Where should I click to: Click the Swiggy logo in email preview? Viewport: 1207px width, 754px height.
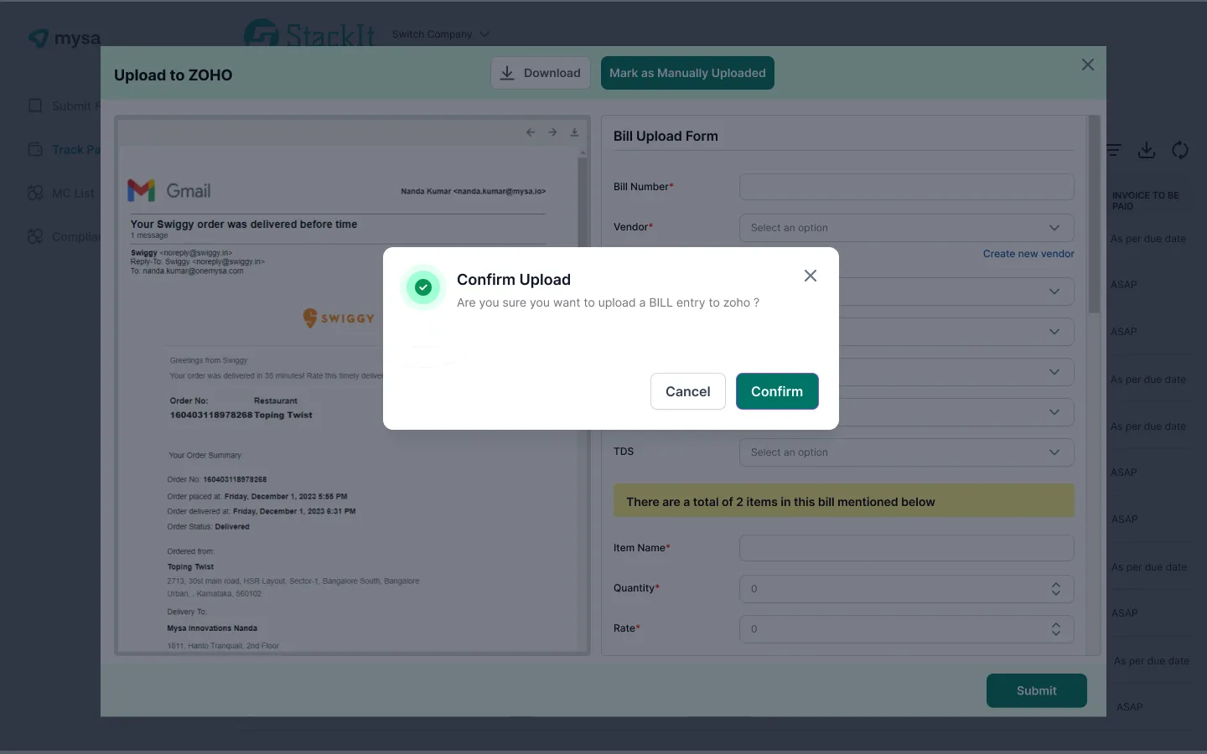pyautogui.click(x=339, y=318)
